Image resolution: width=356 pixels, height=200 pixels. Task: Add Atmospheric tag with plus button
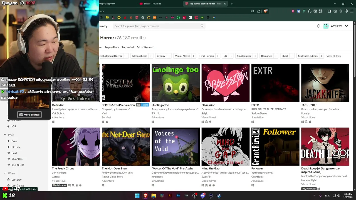pos(151,56)
